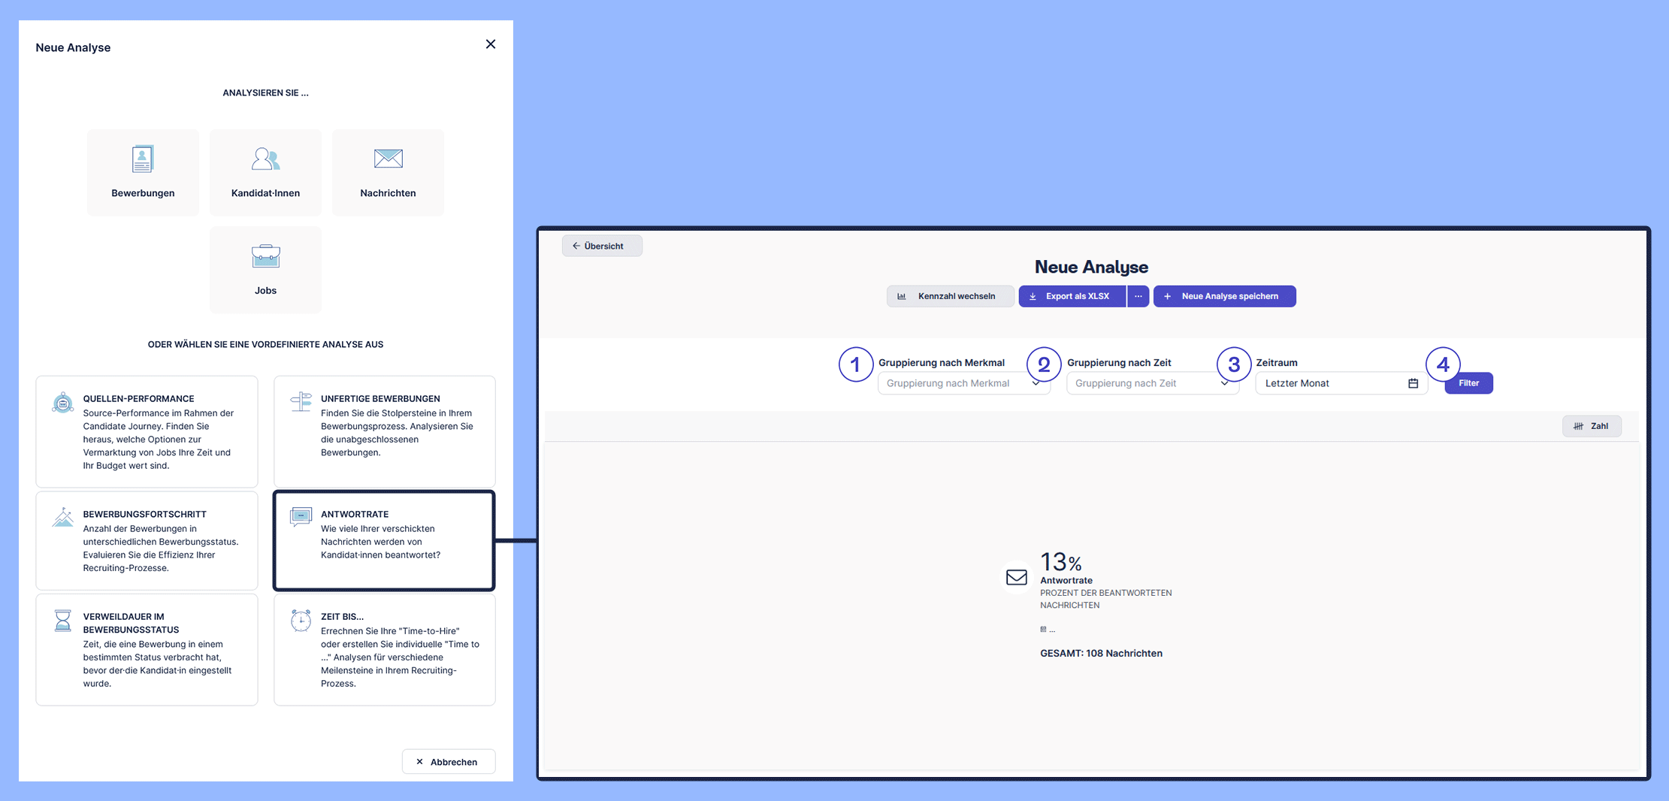Click the clock icon for Zeit bis
This screenshot has width=1669, height=801.
[301, 621]
